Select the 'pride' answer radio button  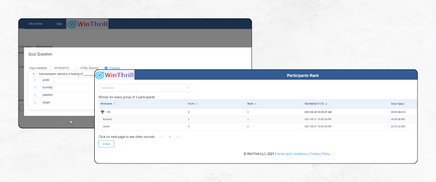35,80
